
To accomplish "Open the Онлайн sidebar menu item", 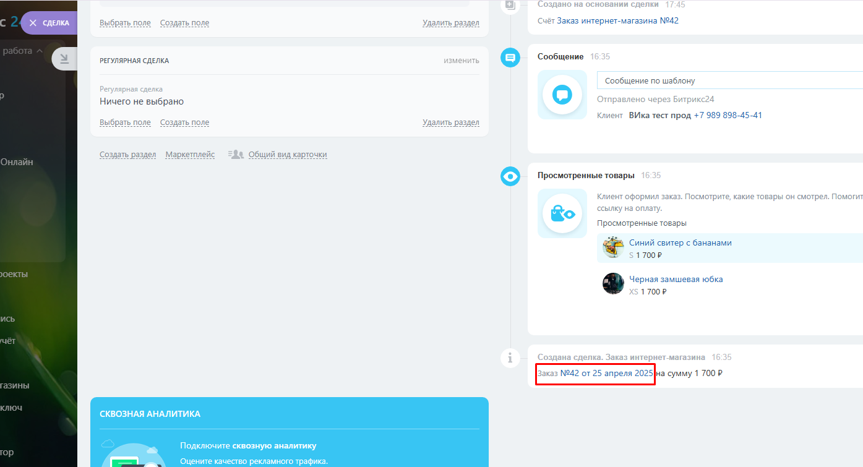I will coord(17,162).
